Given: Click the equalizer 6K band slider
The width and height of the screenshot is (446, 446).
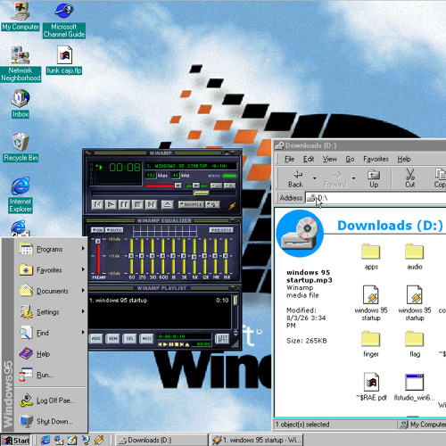Looking at the screenshot, I should click(194, 256).
